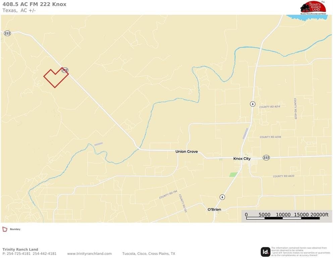Click the blue lake in the map corner

[308, 17]
